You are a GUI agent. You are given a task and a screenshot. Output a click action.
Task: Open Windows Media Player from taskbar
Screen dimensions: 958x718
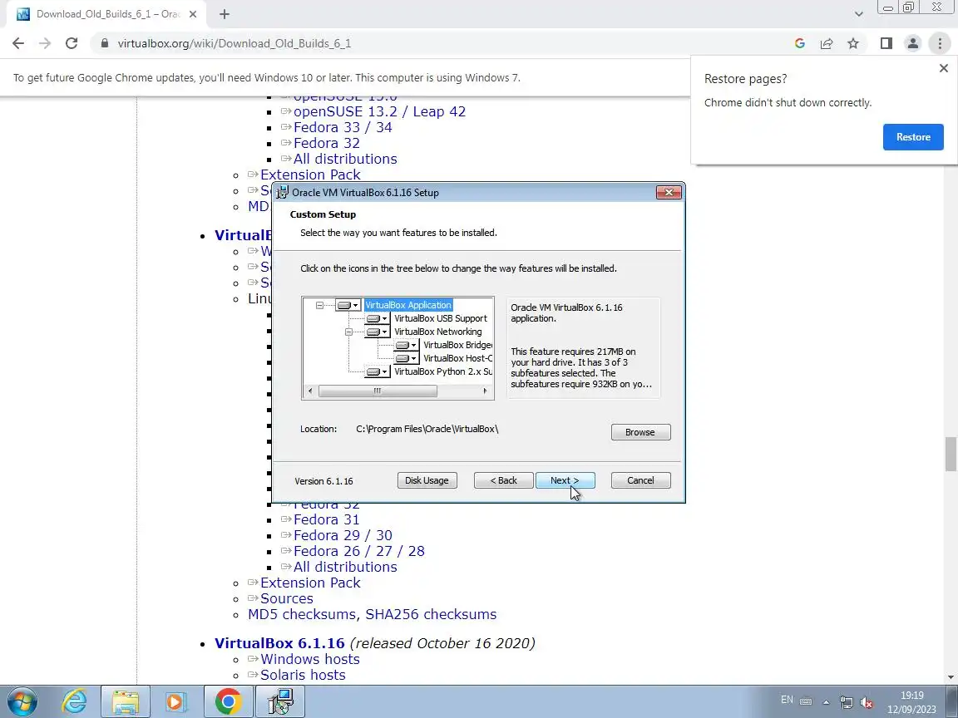coord(176,701)
